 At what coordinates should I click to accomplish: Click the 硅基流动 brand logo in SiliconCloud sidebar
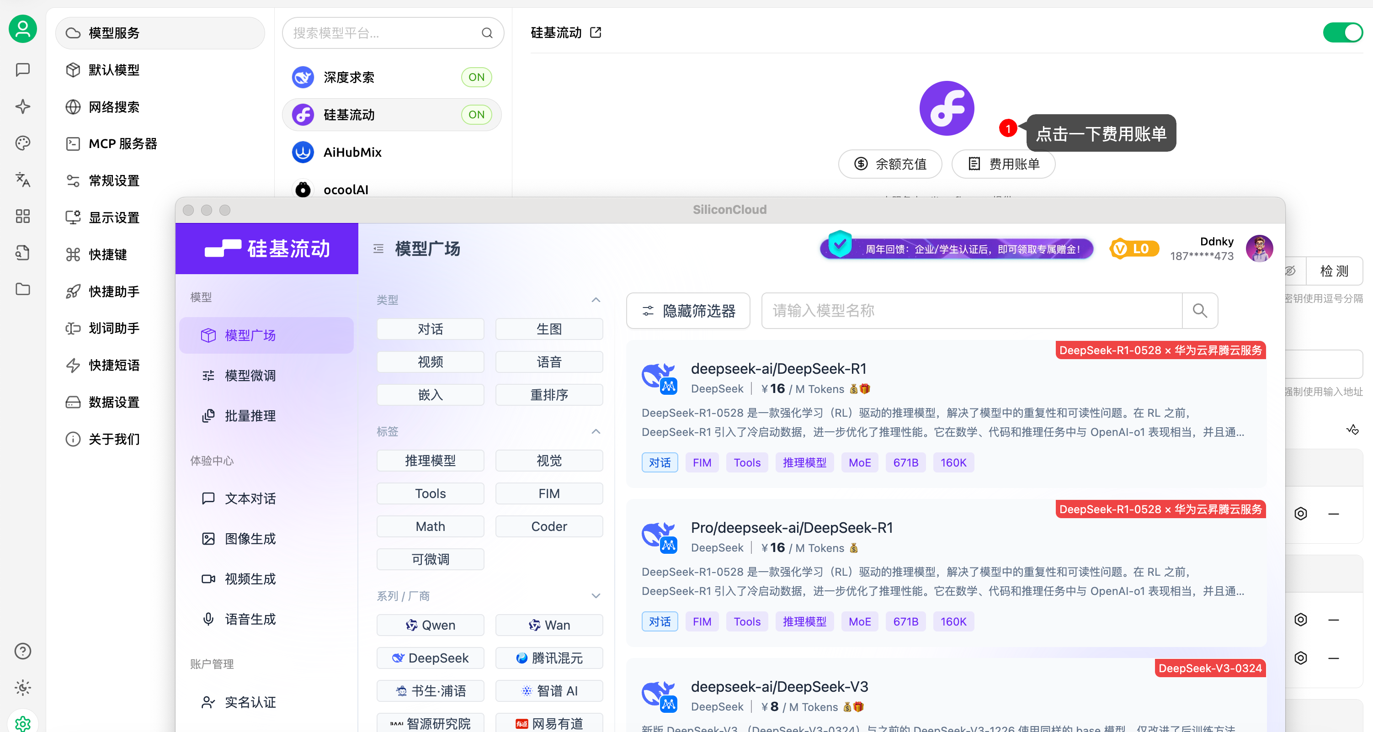point(267,249)
